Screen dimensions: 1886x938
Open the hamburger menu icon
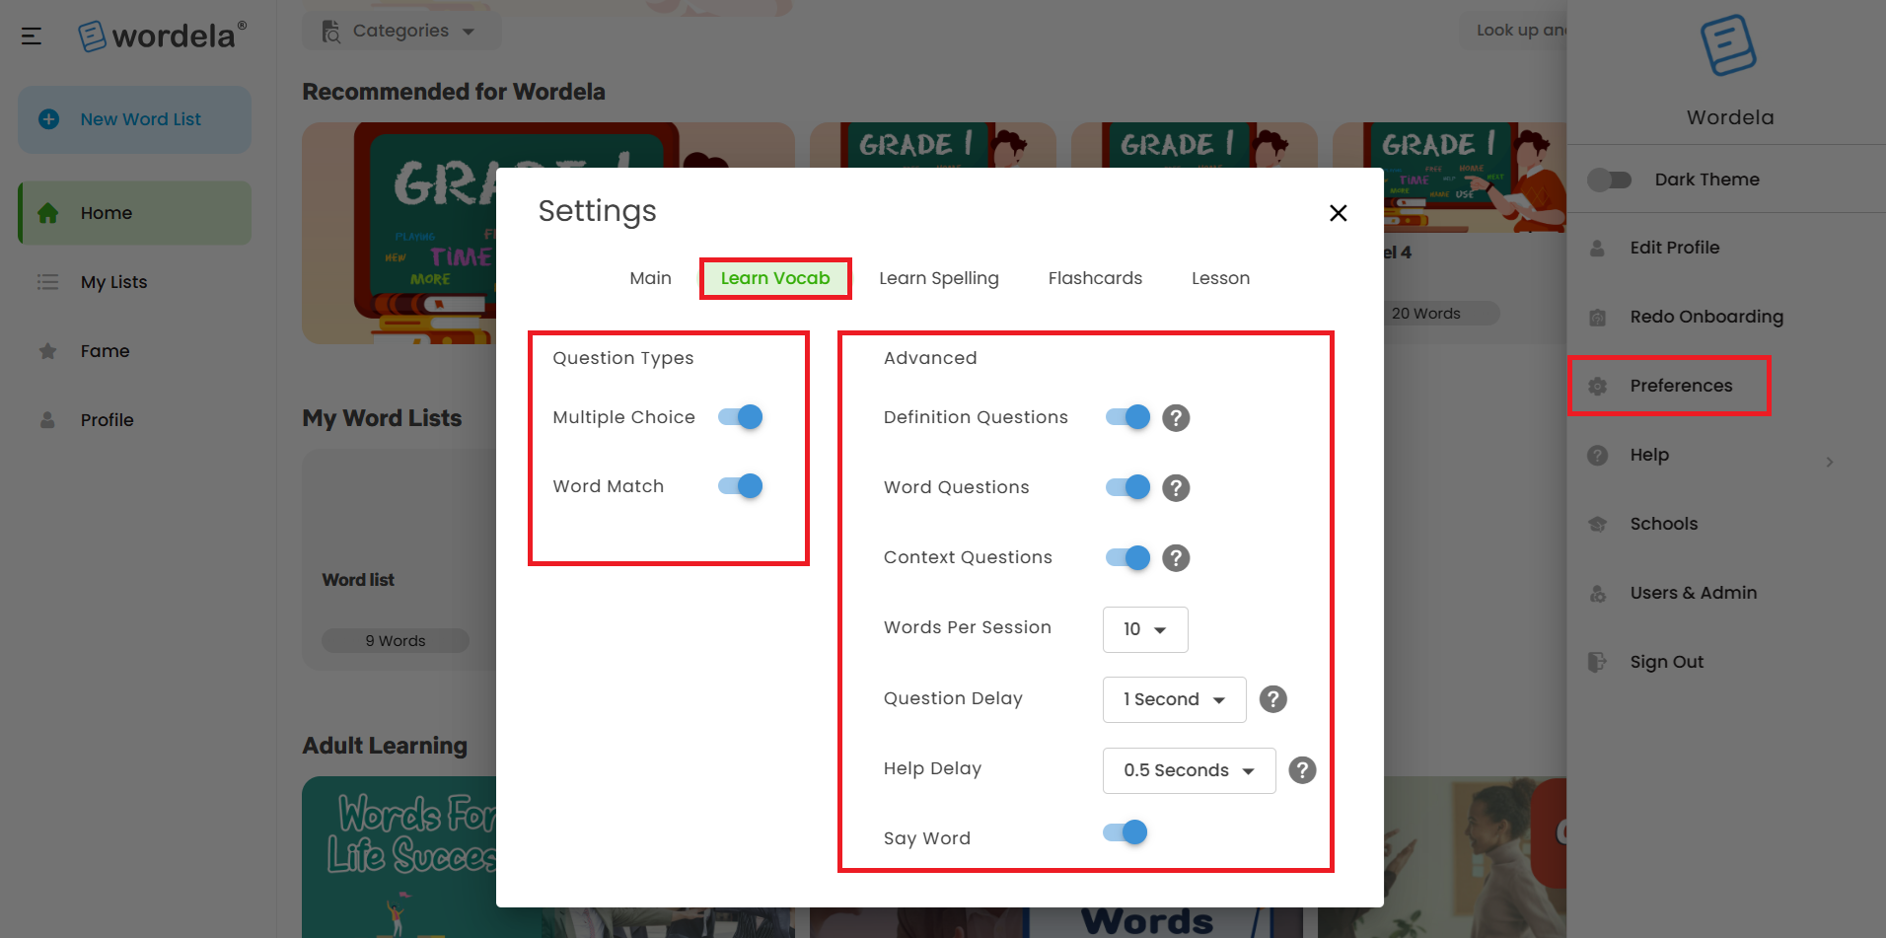point(32,36)
